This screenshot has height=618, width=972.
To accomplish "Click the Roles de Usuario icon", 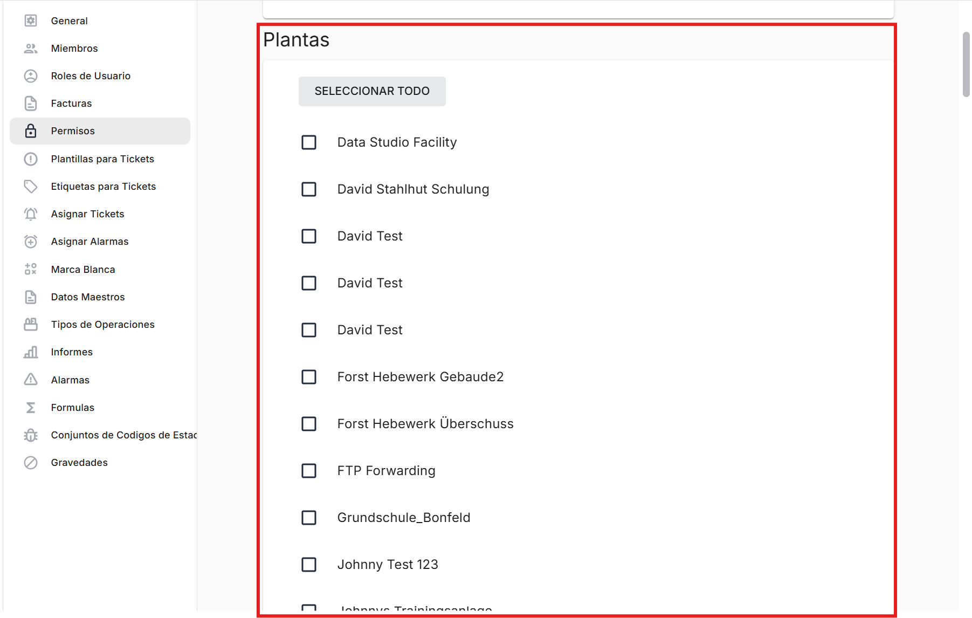I will coord(31,76).
